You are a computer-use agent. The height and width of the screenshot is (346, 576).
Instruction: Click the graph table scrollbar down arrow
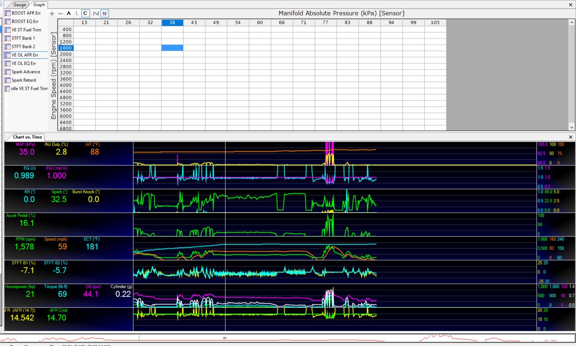[x=572, y=127]
